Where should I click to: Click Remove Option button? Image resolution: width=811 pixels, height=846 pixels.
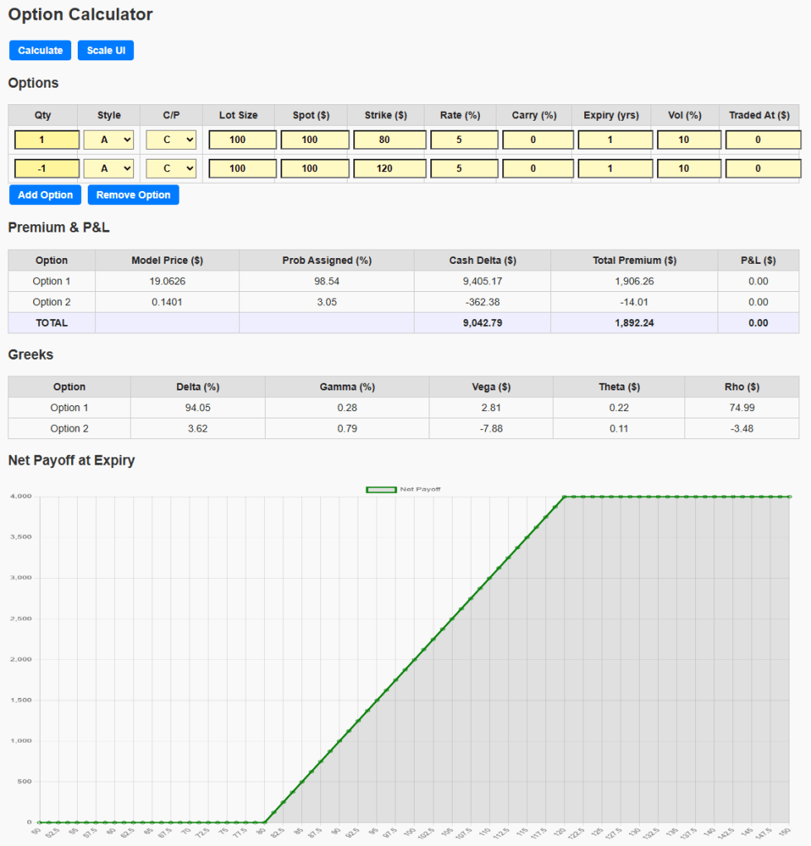point(133,195)
